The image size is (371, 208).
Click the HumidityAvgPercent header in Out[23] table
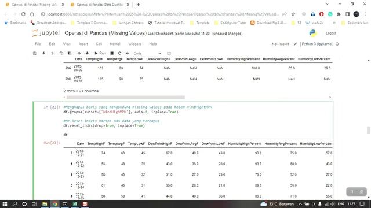pyautogui.click(x=281, y=144)
